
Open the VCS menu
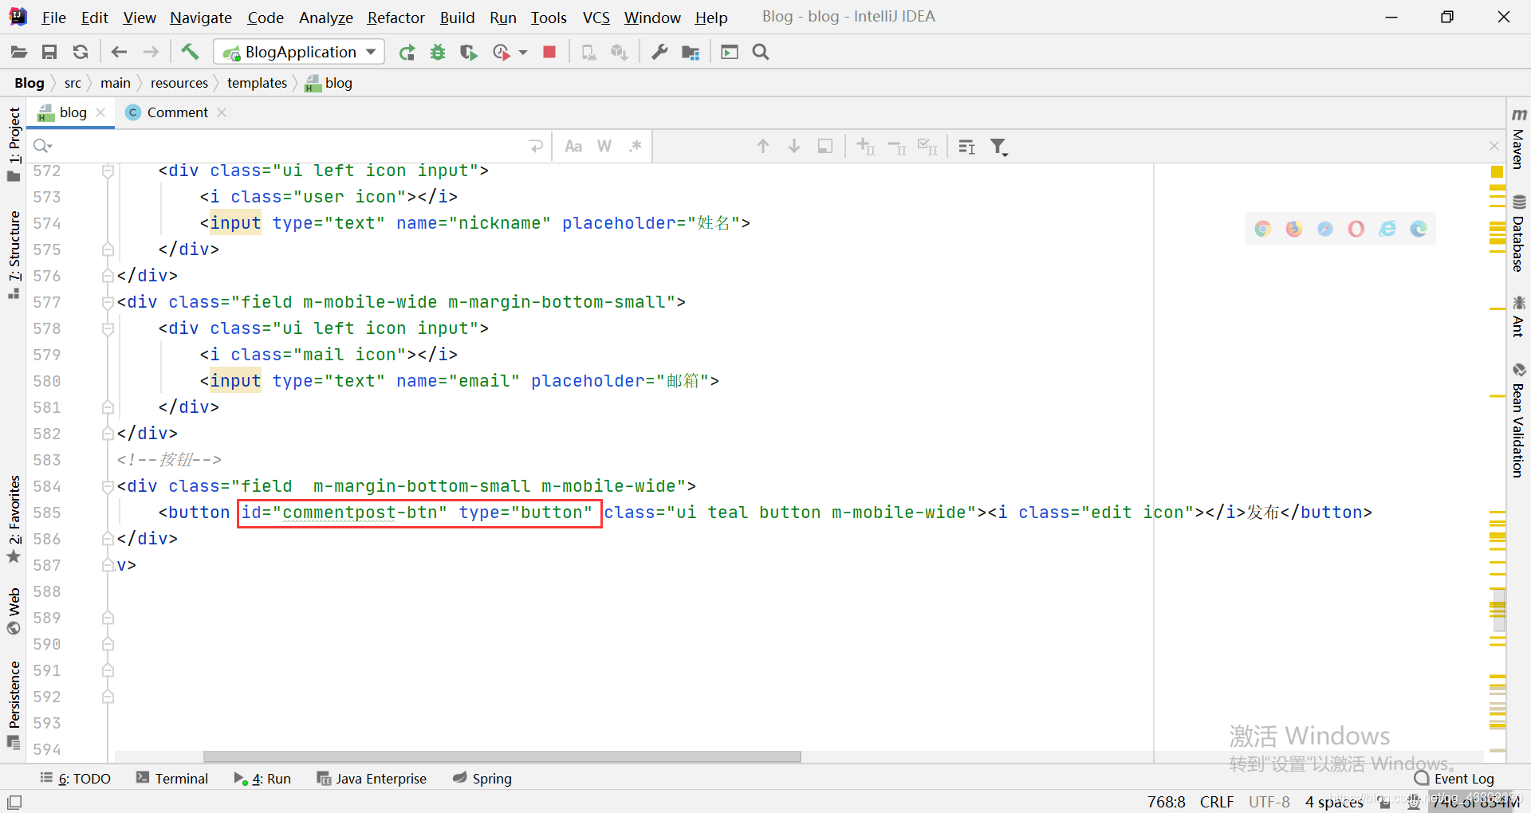(596, 18)
